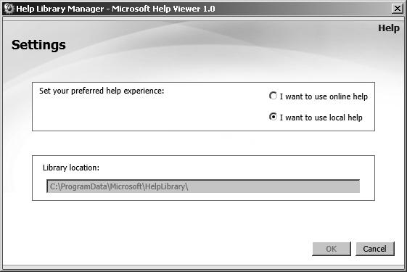Click the 'Library location:' label

pos(71,168)
